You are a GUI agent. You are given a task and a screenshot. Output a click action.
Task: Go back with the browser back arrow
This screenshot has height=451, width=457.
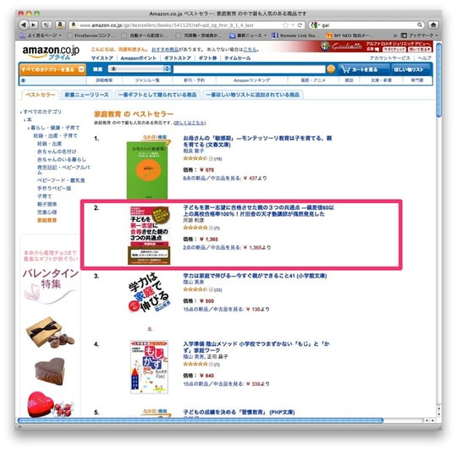pos(24,25)
